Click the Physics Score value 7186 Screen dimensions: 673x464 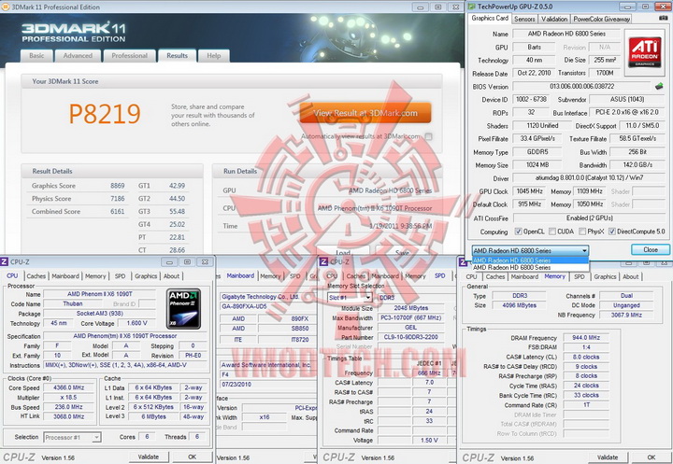[x=117, y=199]
